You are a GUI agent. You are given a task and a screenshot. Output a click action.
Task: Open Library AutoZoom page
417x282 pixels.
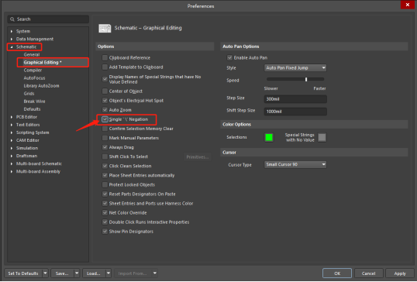tap(41, 86)
